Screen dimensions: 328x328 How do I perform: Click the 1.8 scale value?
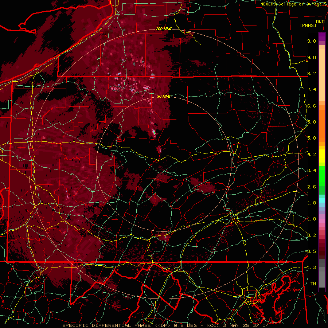(x=312, y=203)
